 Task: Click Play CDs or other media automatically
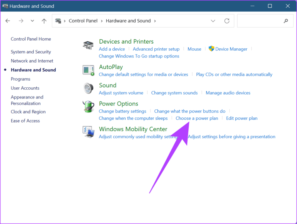tap(234, 75)
